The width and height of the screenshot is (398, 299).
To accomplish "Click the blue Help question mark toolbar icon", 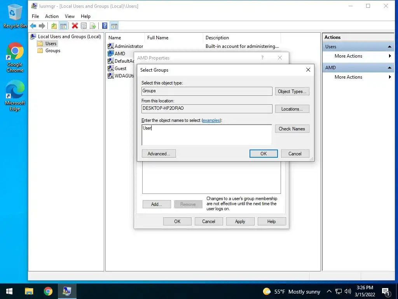I will pos(105,26).
